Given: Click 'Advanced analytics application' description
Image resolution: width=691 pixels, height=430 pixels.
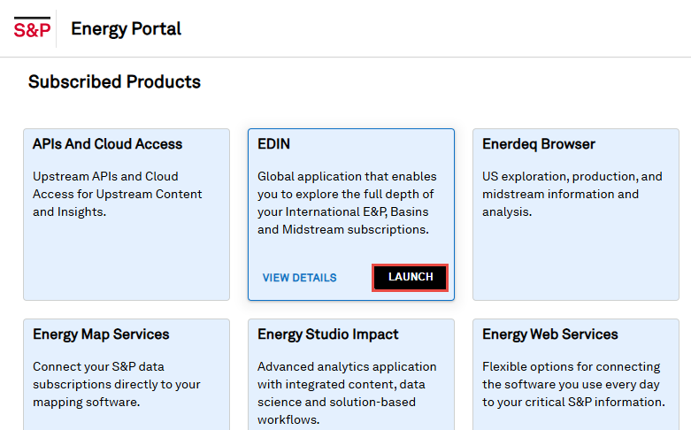Looking at the screenshot, I should point(347,393).
